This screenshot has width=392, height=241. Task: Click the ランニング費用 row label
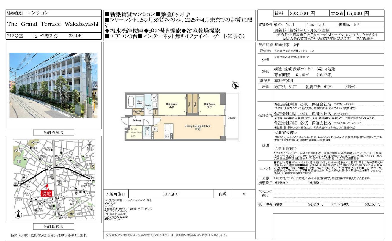click(265, 193)
